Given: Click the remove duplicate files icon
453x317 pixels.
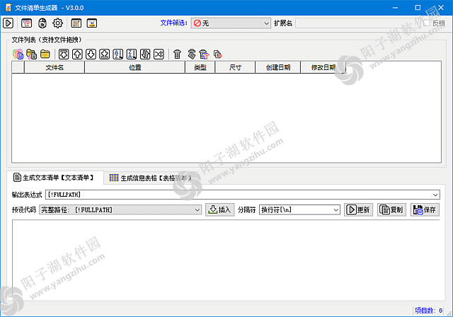Looking at the screenshot, I should coord(217,54).
